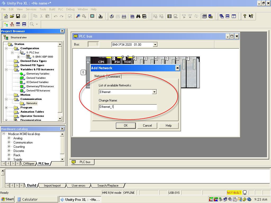271x203 pixels.
Task: Click the Tile horizontally windows icon
Action: [228, 16]
